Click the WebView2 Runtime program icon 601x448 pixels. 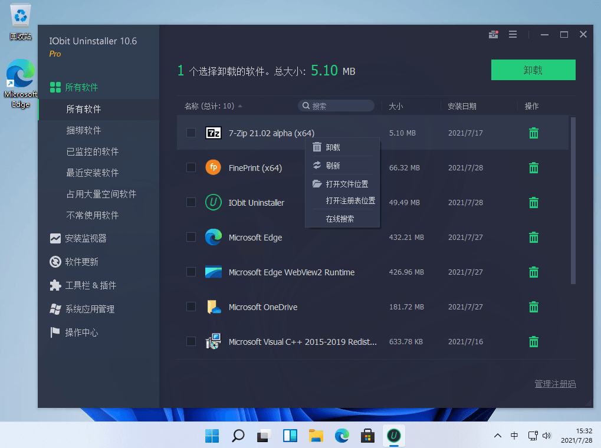pos(214,272)
